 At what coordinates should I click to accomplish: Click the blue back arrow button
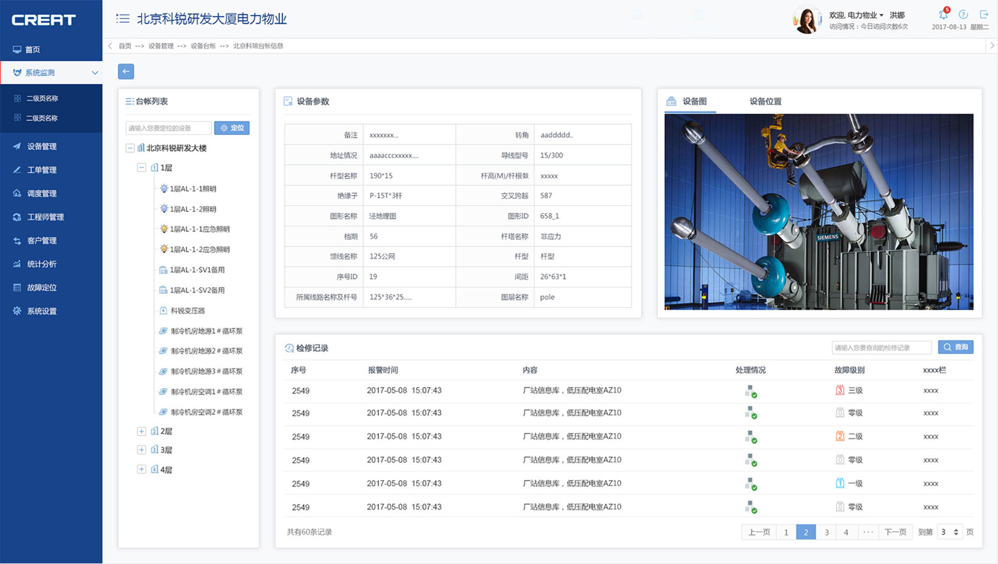click(x=126, y=71)
